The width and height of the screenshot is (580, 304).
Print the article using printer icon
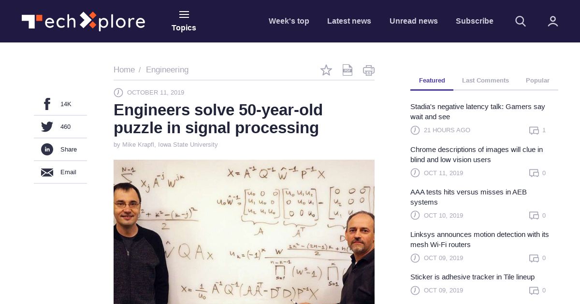tap(369, 70)
